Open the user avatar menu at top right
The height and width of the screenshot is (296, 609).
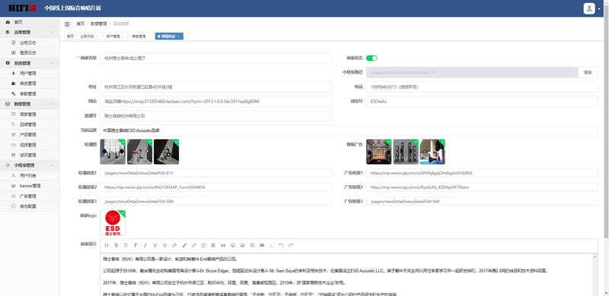tap(589, 8)
